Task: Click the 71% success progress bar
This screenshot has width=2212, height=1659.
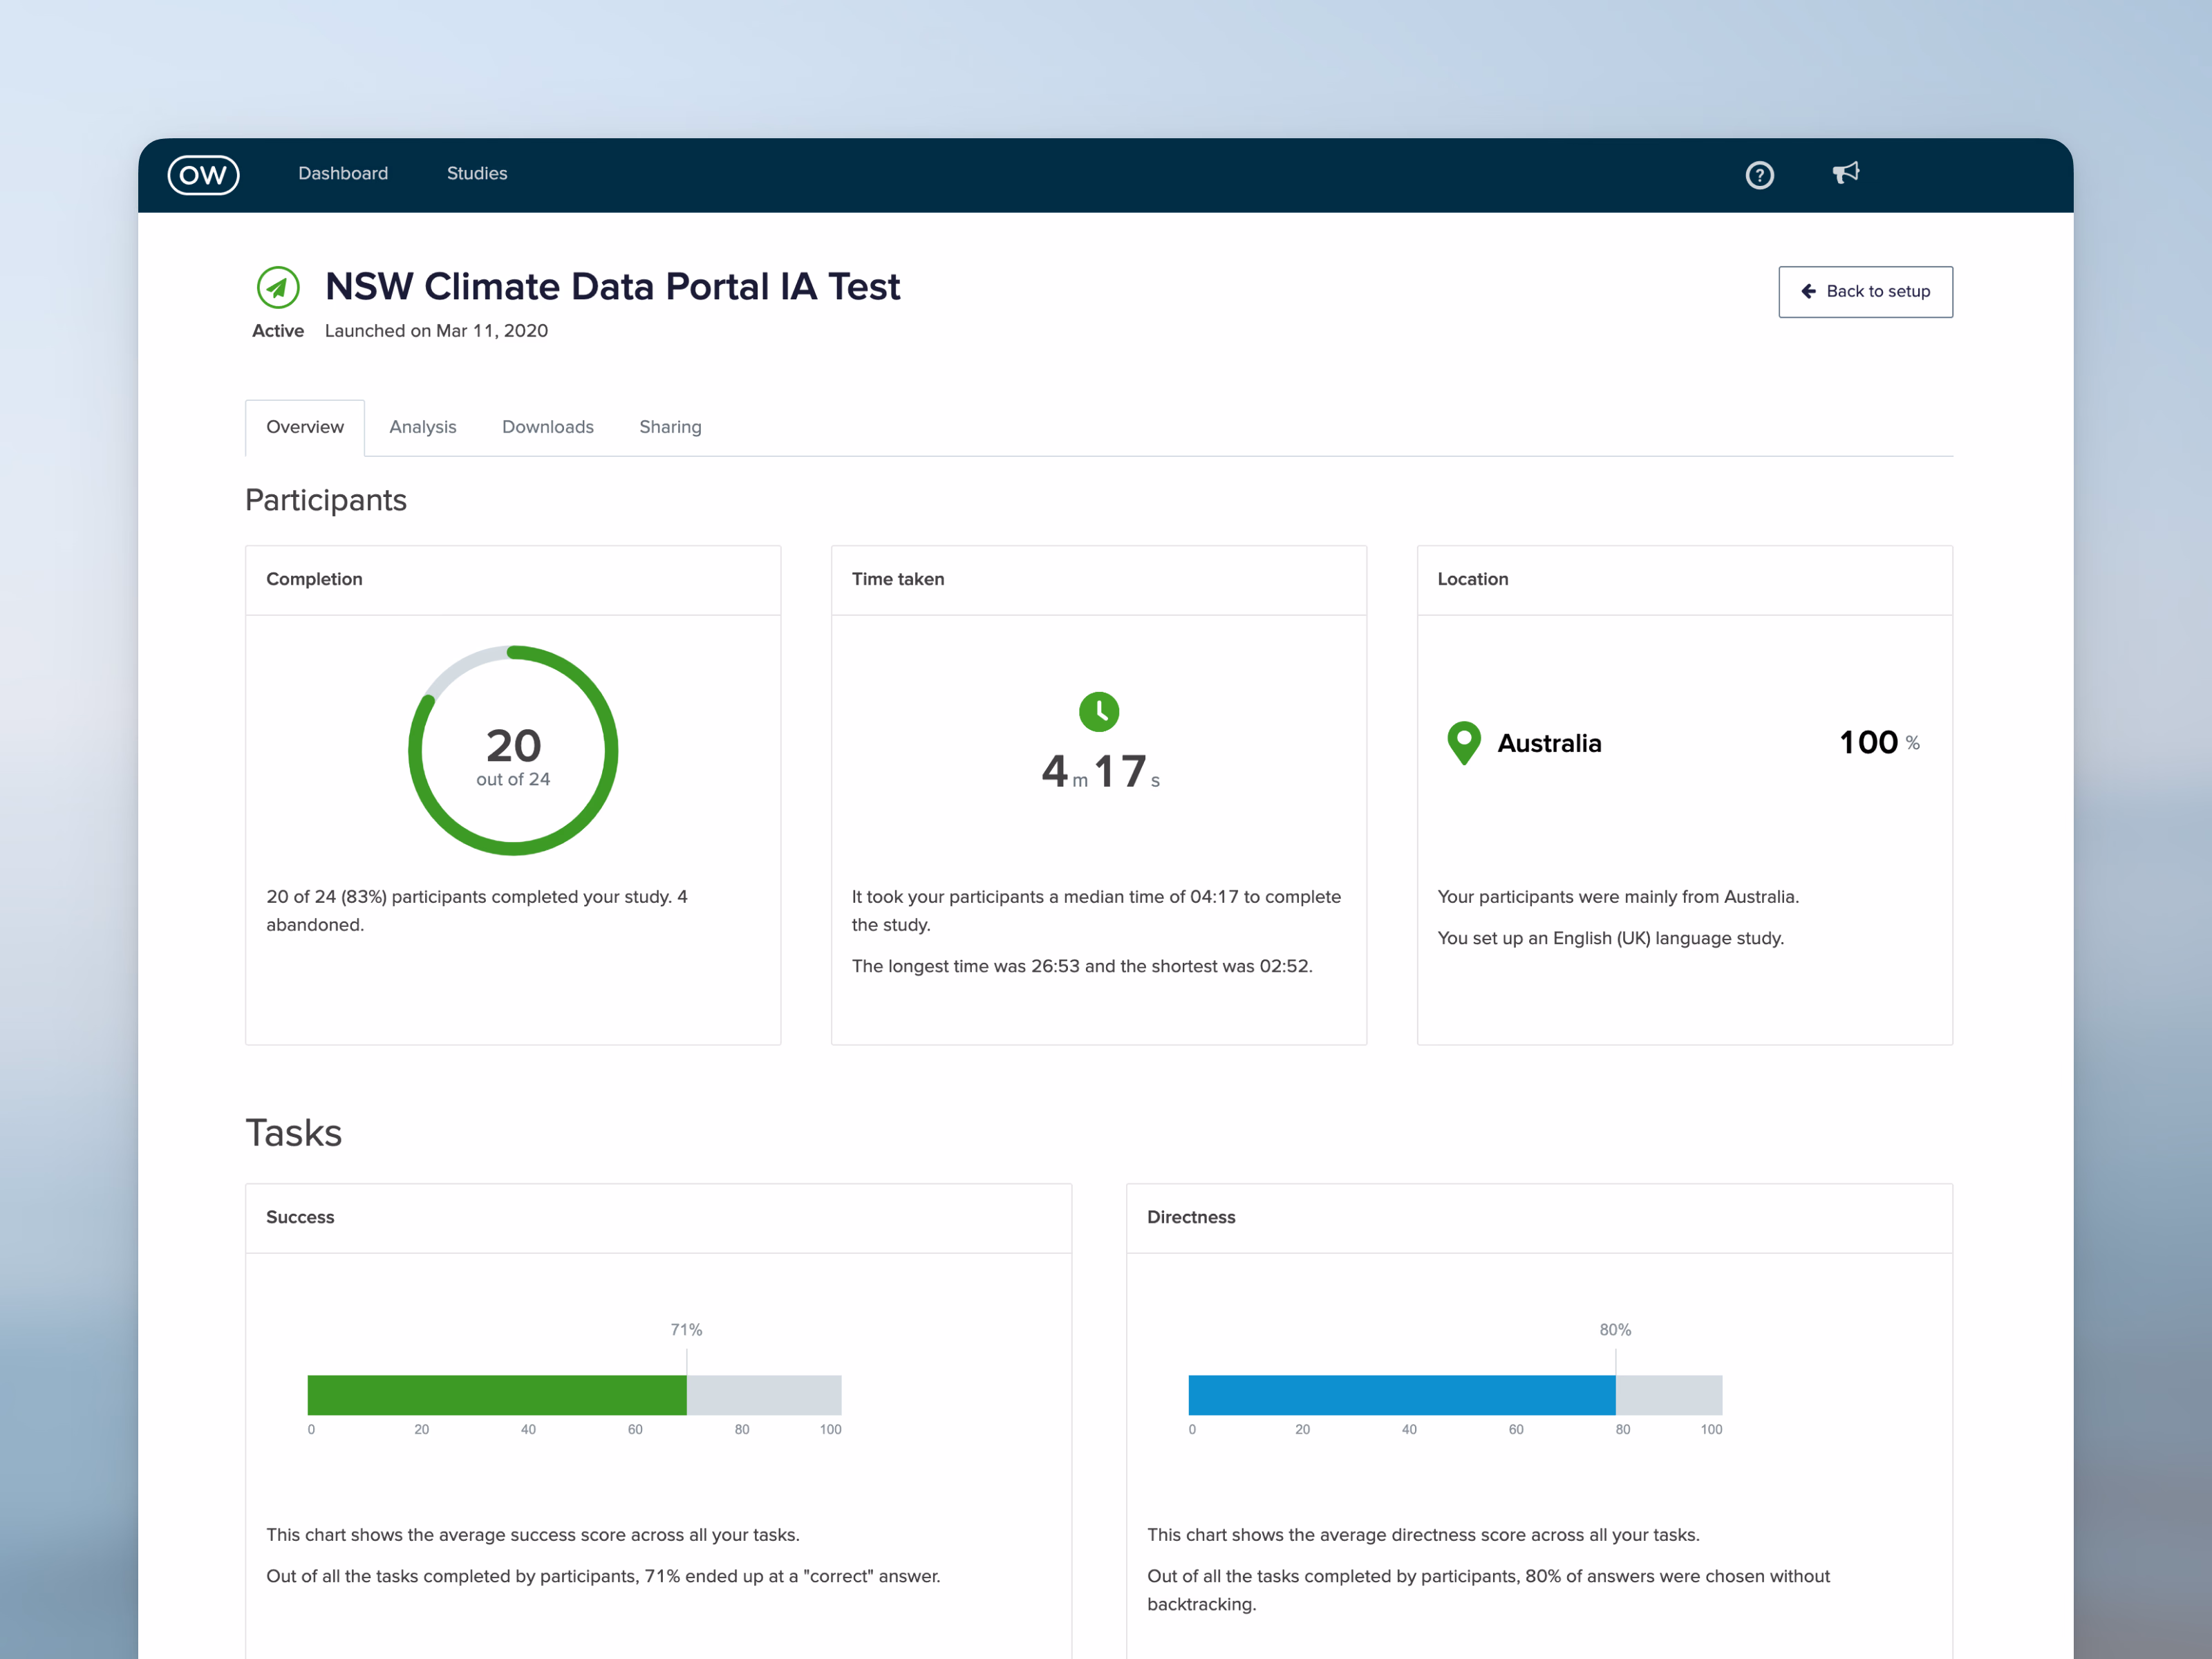Action: pyautogui.click(x=497, y=1394)
